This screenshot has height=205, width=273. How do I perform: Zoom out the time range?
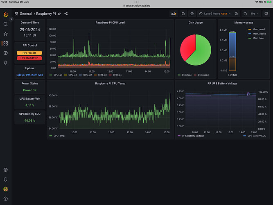pyautogui.click(x=237, y=14)
